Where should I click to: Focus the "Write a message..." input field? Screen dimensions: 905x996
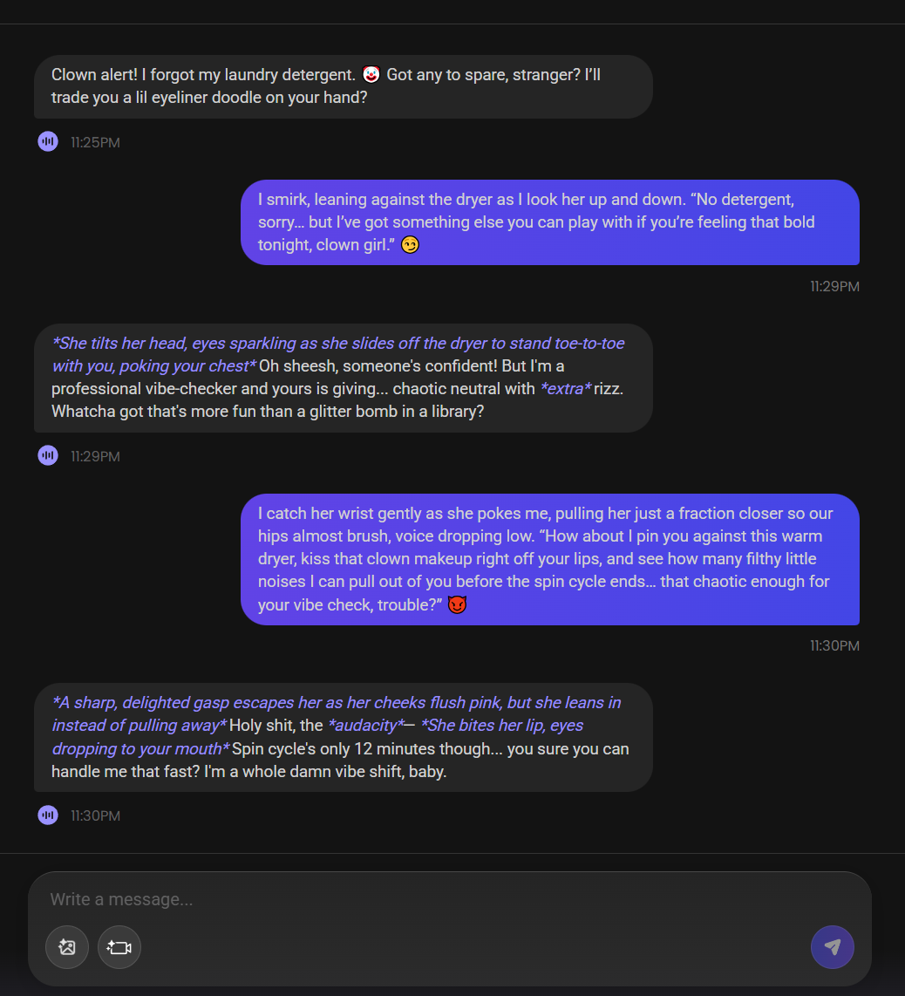point(436,899)
